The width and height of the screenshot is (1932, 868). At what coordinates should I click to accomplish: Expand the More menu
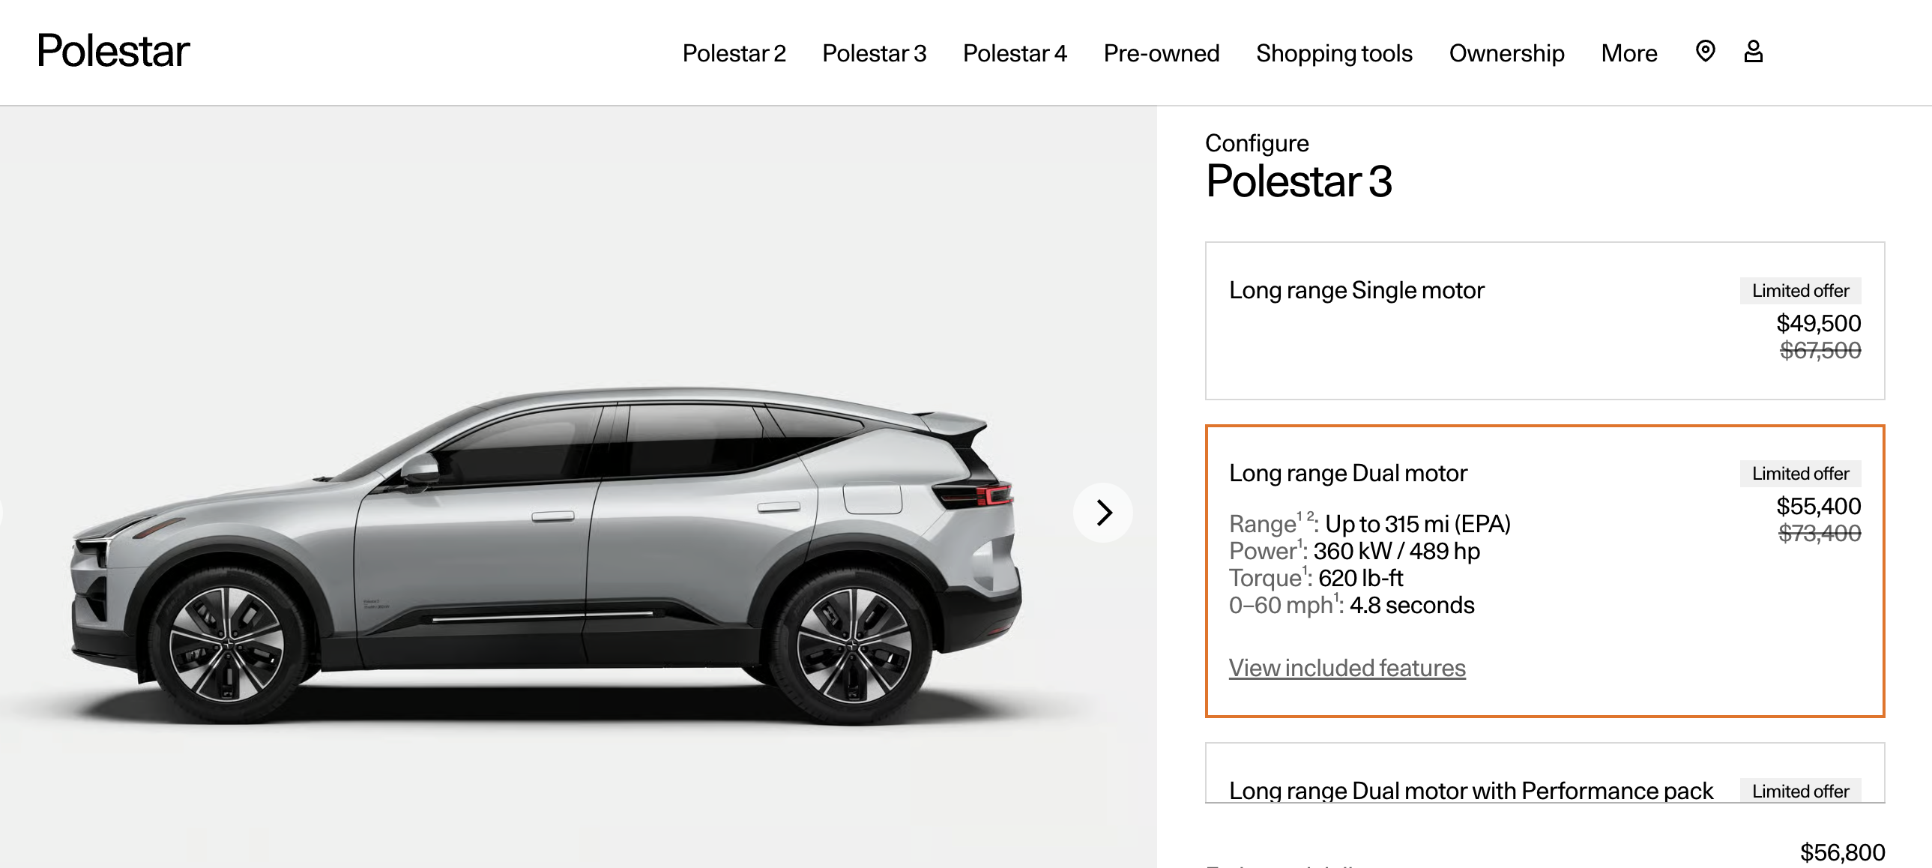[1629, 53]
